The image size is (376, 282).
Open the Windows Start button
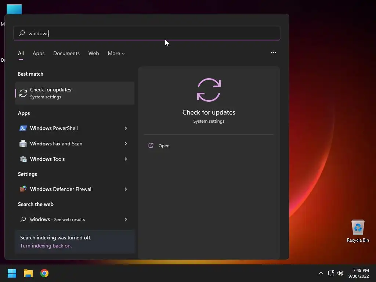12,273
